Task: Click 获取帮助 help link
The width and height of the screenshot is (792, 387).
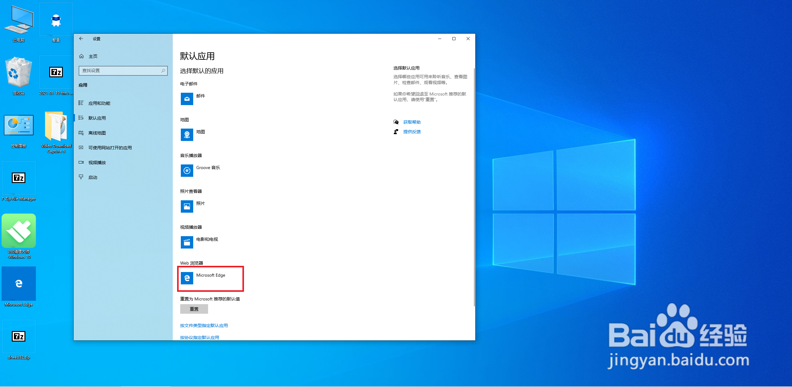Action: 411,122
